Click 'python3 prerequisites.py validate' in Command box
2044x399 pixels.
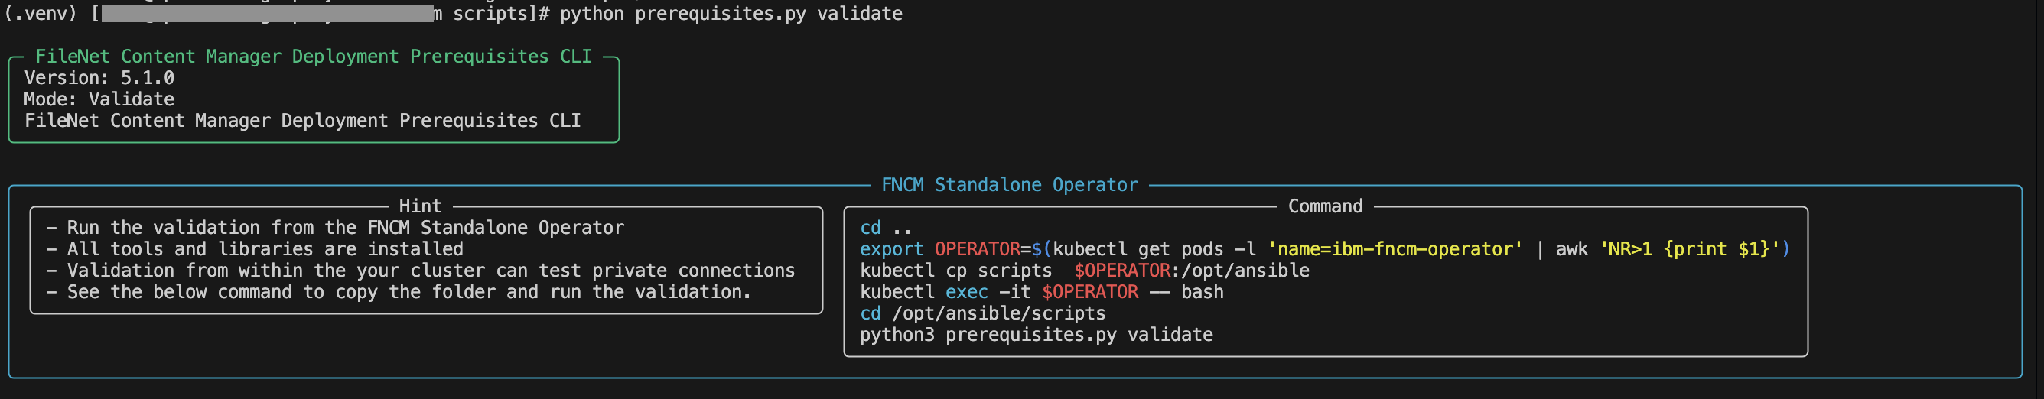1037,335
